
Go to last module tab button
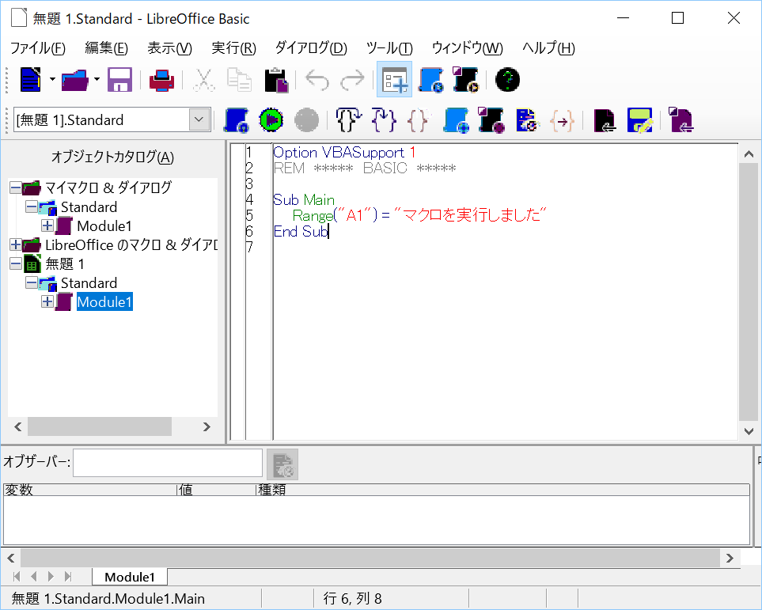point(68,577)
